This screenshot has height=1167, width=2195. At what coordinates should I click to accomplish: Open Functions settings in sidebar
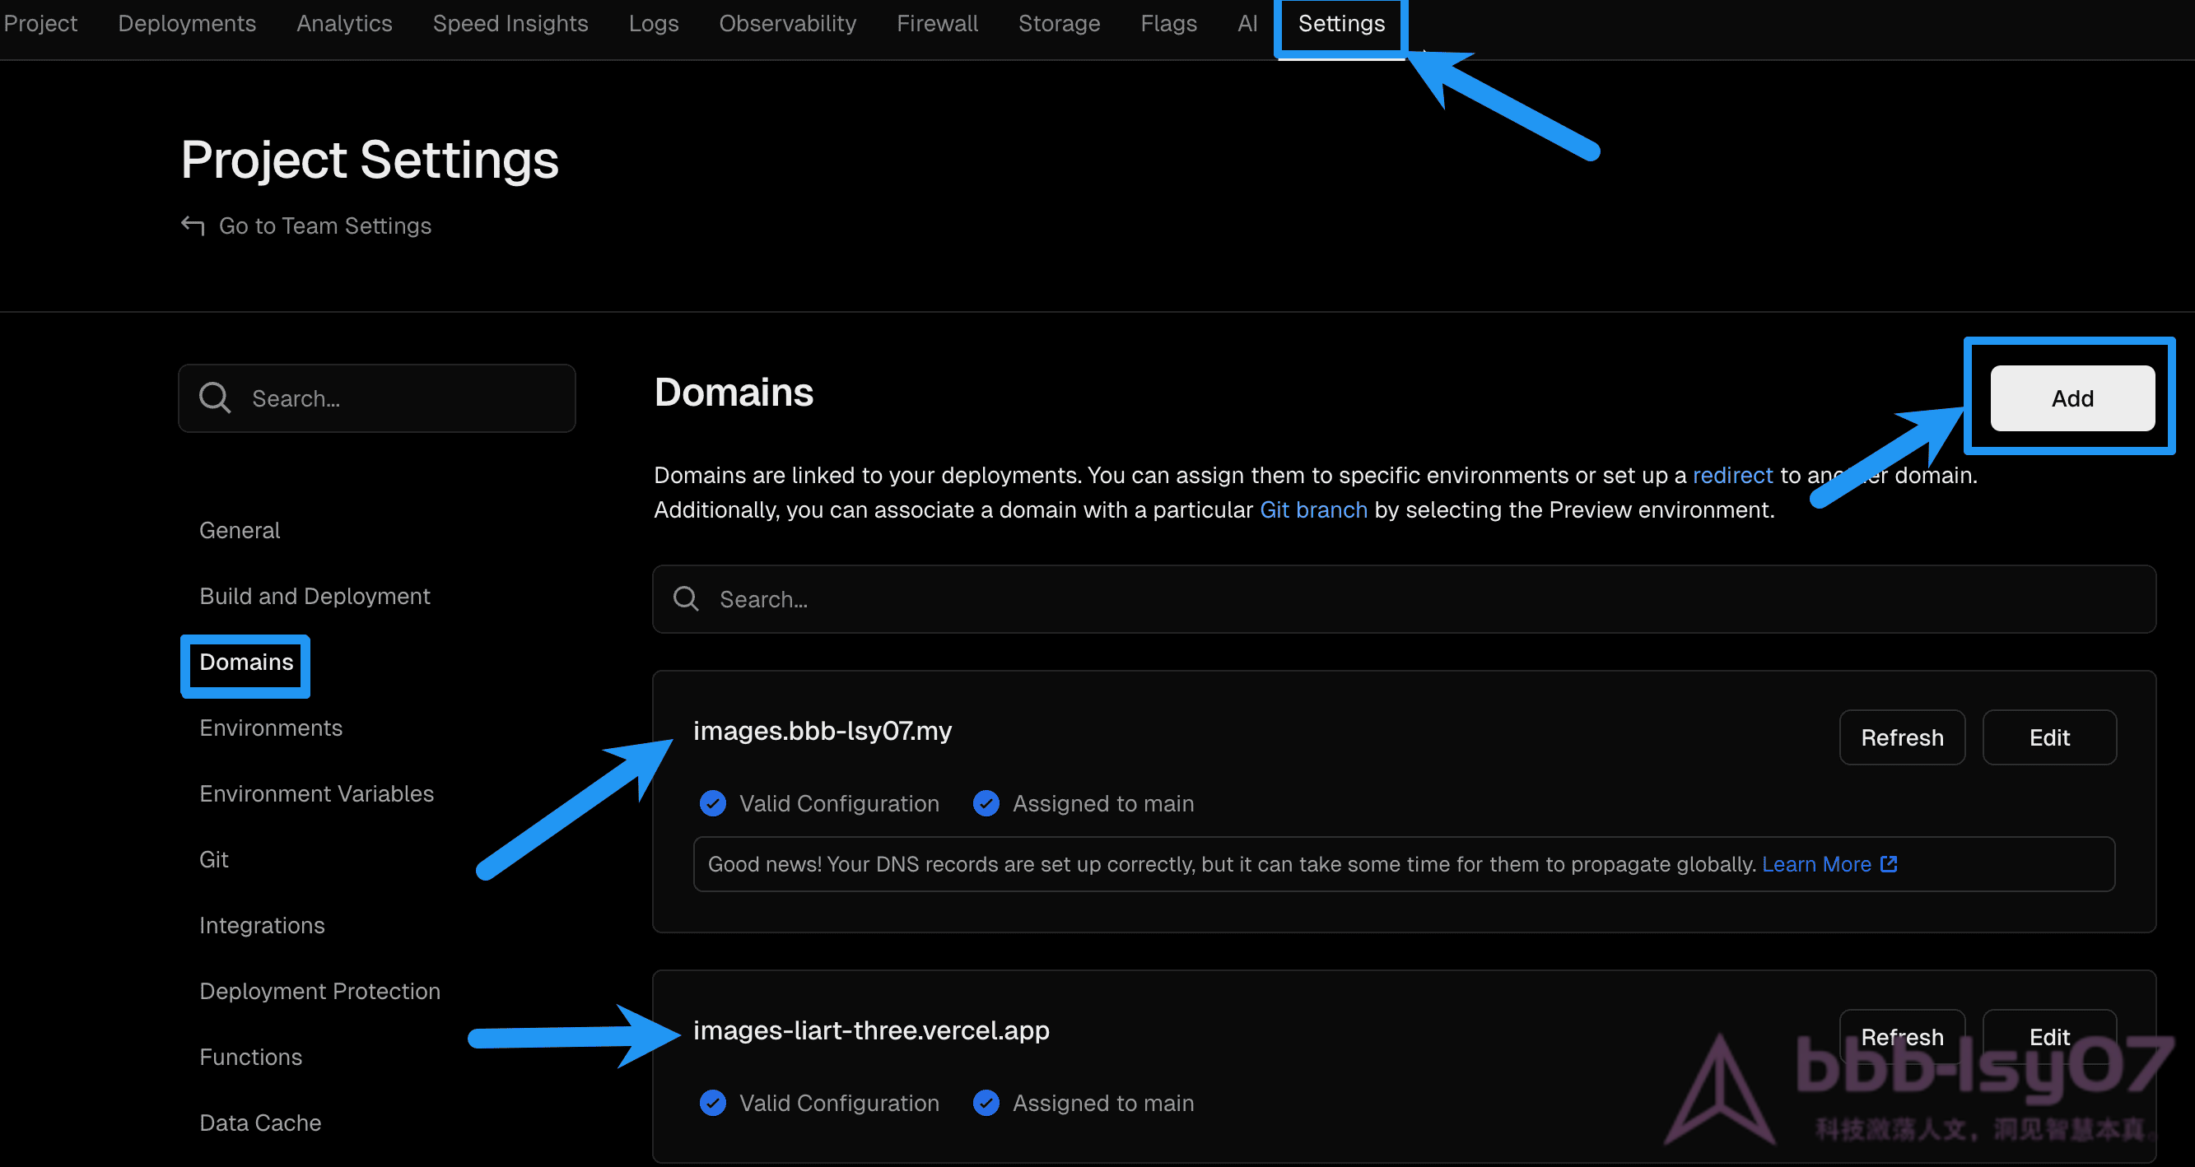pyautogui.click(x=250, y=1056)
